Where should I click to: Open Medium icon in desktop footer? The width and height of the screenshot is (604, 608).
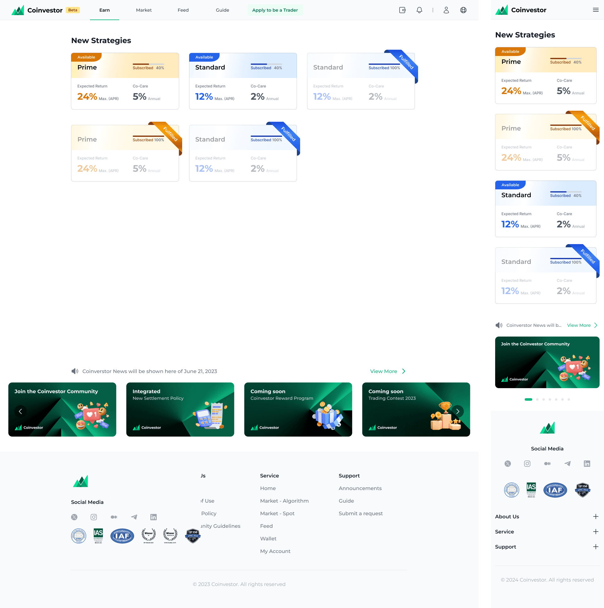point(114,517)
